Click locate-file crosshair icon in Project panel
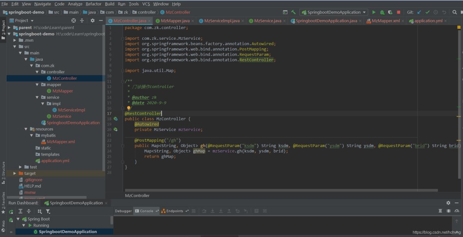The image size is (463, 237). click(74, 20)
